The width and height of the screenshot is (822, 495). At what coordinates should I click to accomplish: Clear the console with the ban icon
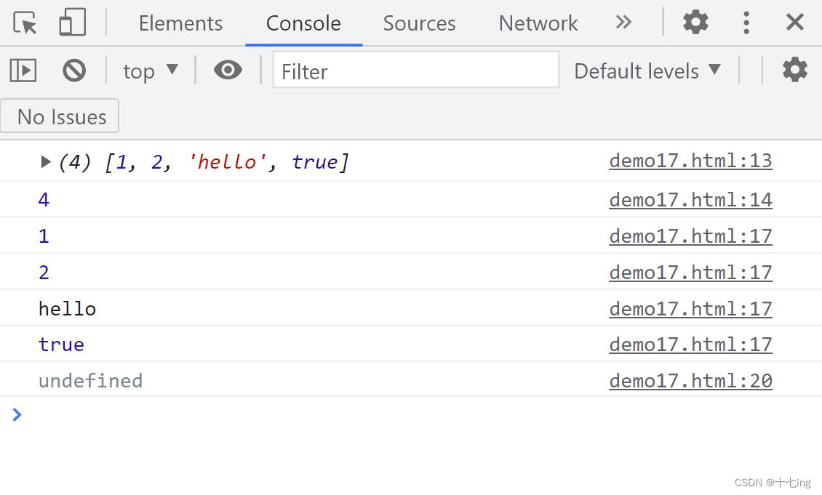[74, 71]
